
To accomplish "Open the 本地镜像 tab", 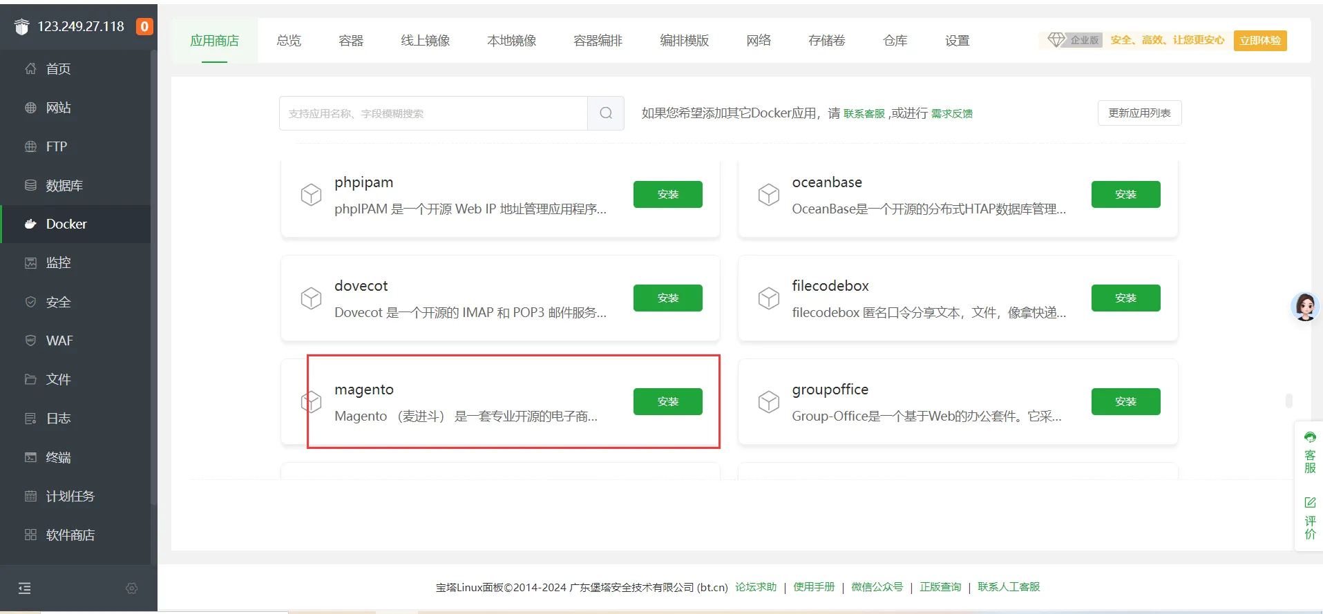I will [x=512, y=41].
